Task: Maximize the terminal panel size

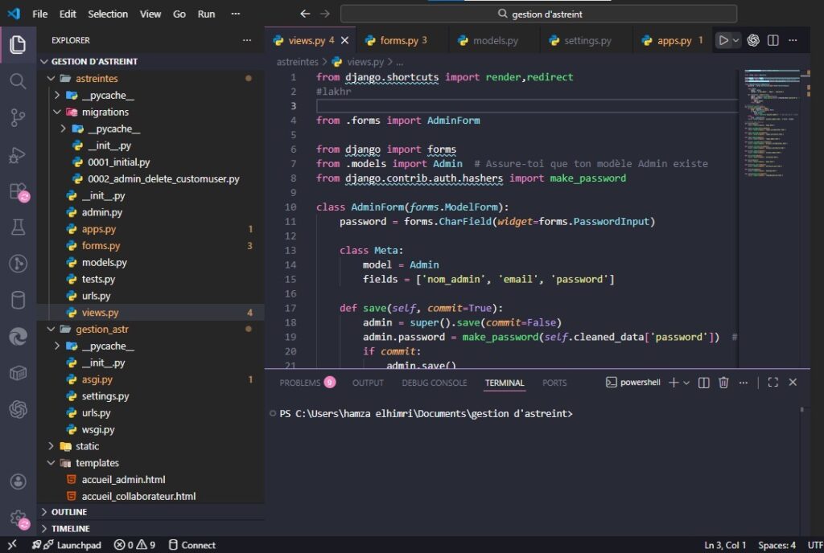Action: pos(772,383)
